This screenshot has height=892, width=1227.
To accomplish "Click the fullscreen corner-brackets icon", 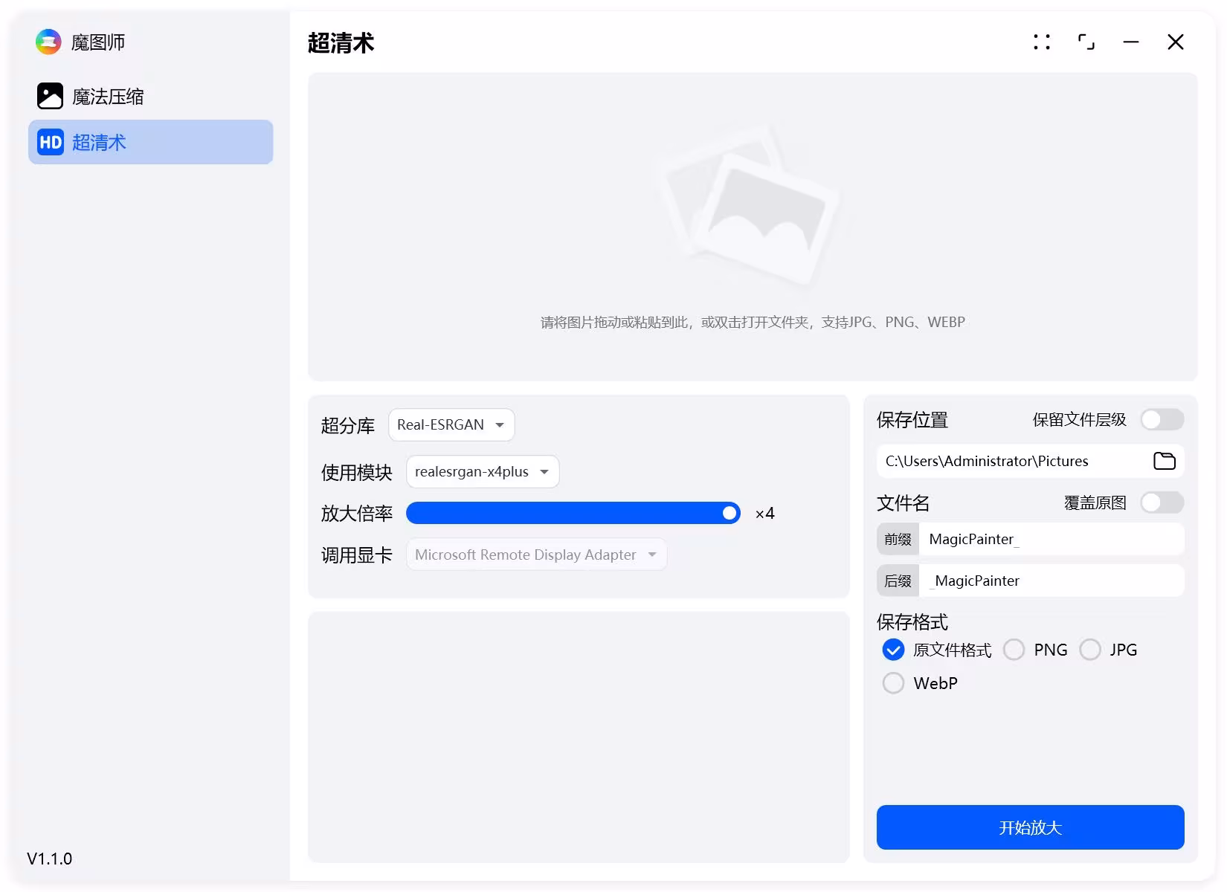I will coord(1086,42).
